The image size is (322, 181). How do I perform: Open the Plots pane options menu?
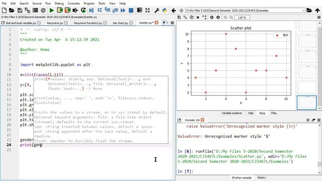(319, 18)
